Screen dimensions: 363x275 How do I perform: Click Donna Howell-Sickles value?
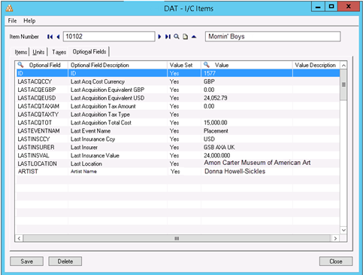(235, 171)
